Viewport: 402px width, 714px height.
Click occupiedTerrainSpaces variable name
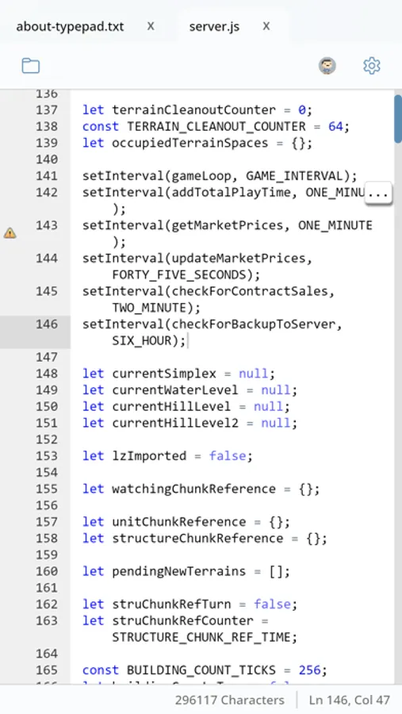pyautogui.click(x=190, y=143)
